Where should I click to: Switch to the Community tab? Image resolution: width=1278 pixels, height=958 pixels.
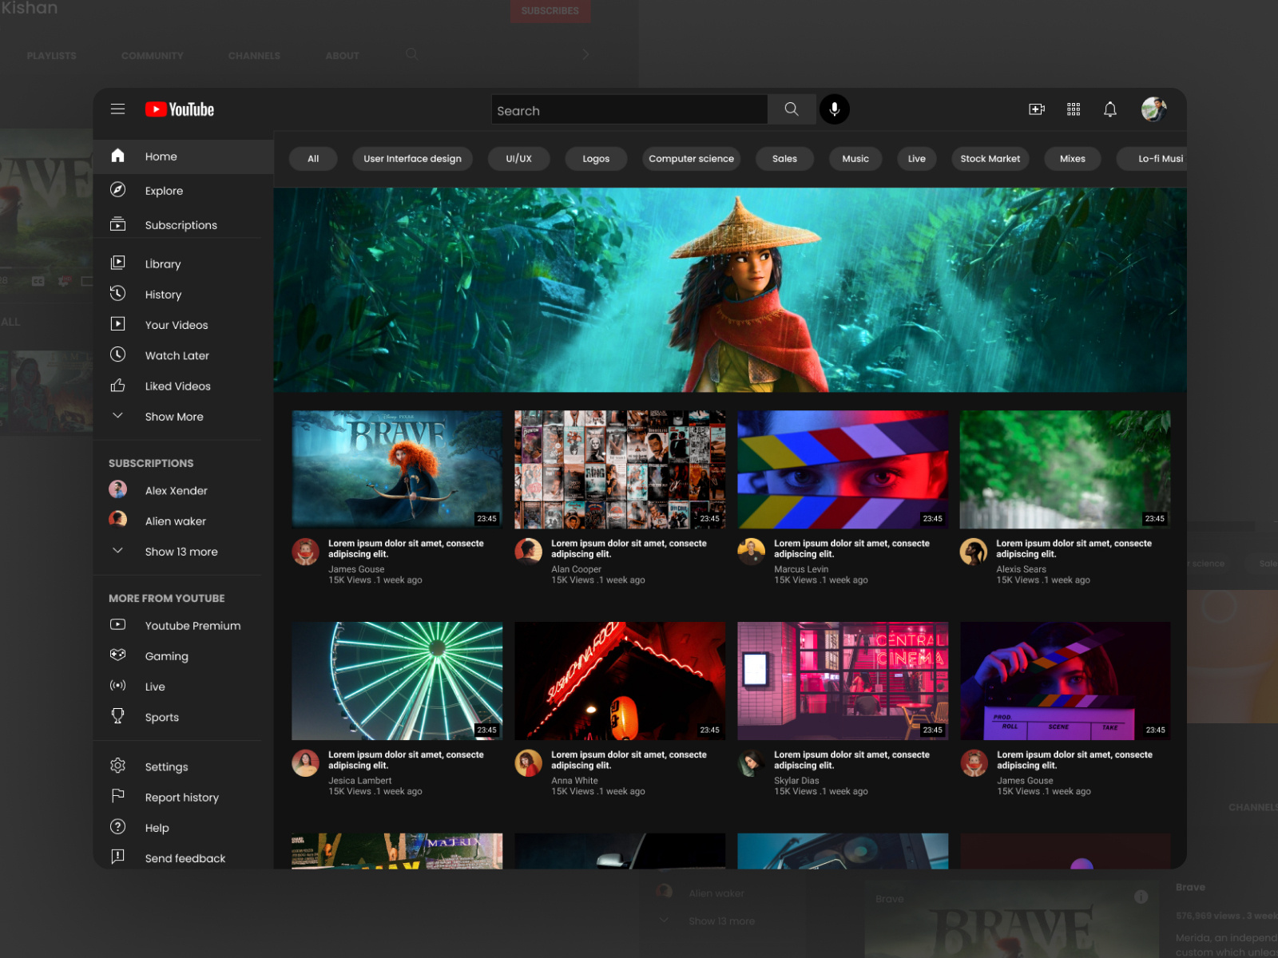pyautogui.click(x=152, y=55)
